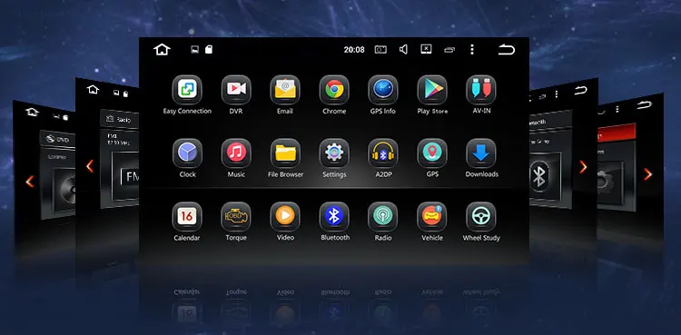Open the Video app

[x=285, y=217]
